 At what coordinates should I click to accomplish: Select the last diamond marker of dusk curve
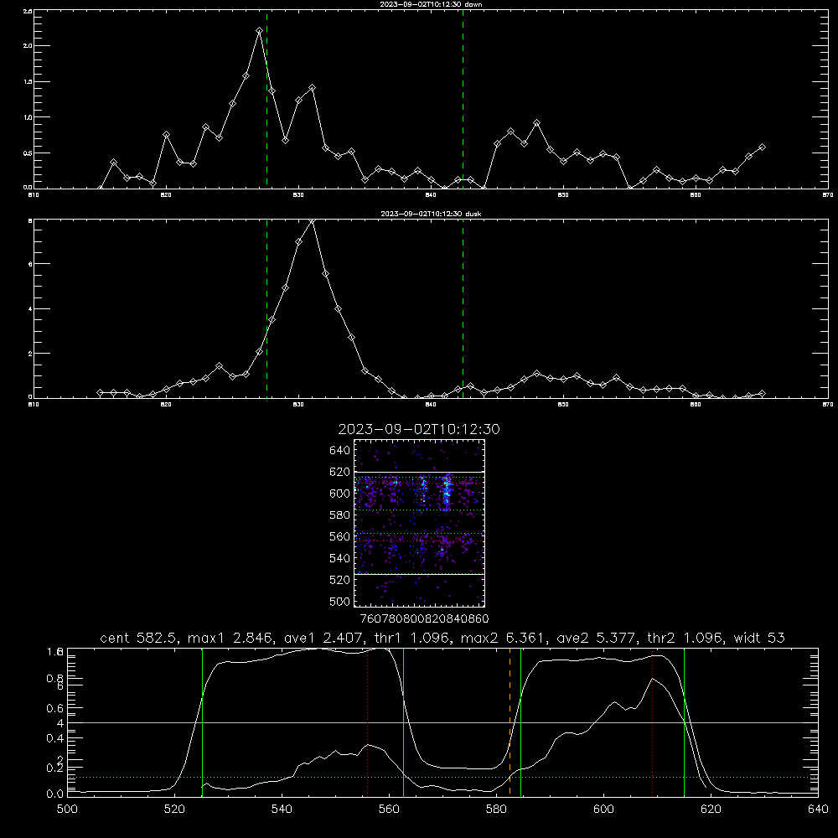click(762, 393)
